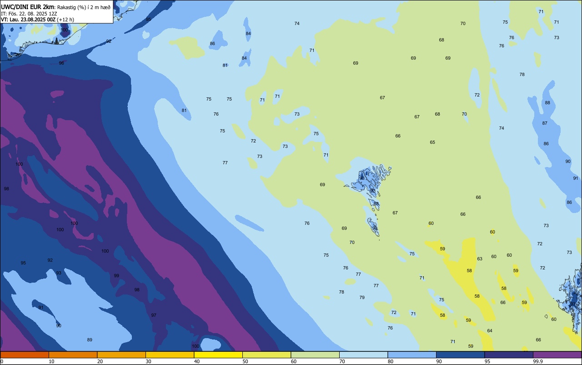The height and width of the screenshot is (365, 582).
Task: Click the humidity value 65 on map
Action: point(432,142)
